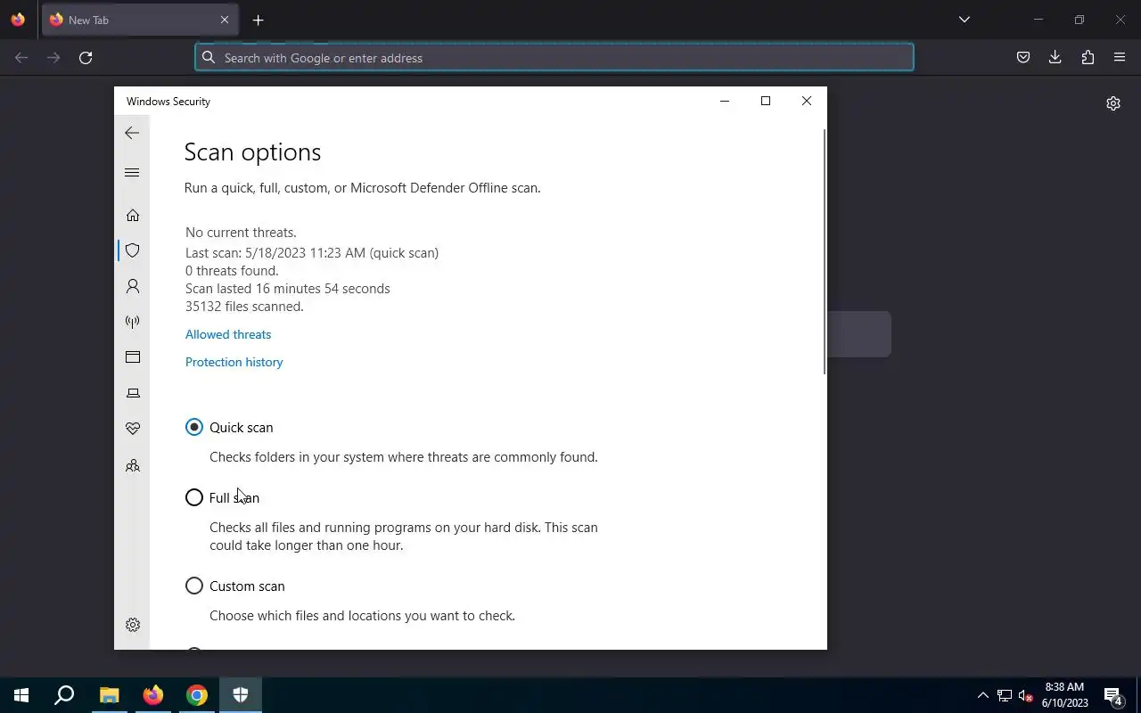Open Account protection person icon
1141x713 pixels.
point(133,286)
